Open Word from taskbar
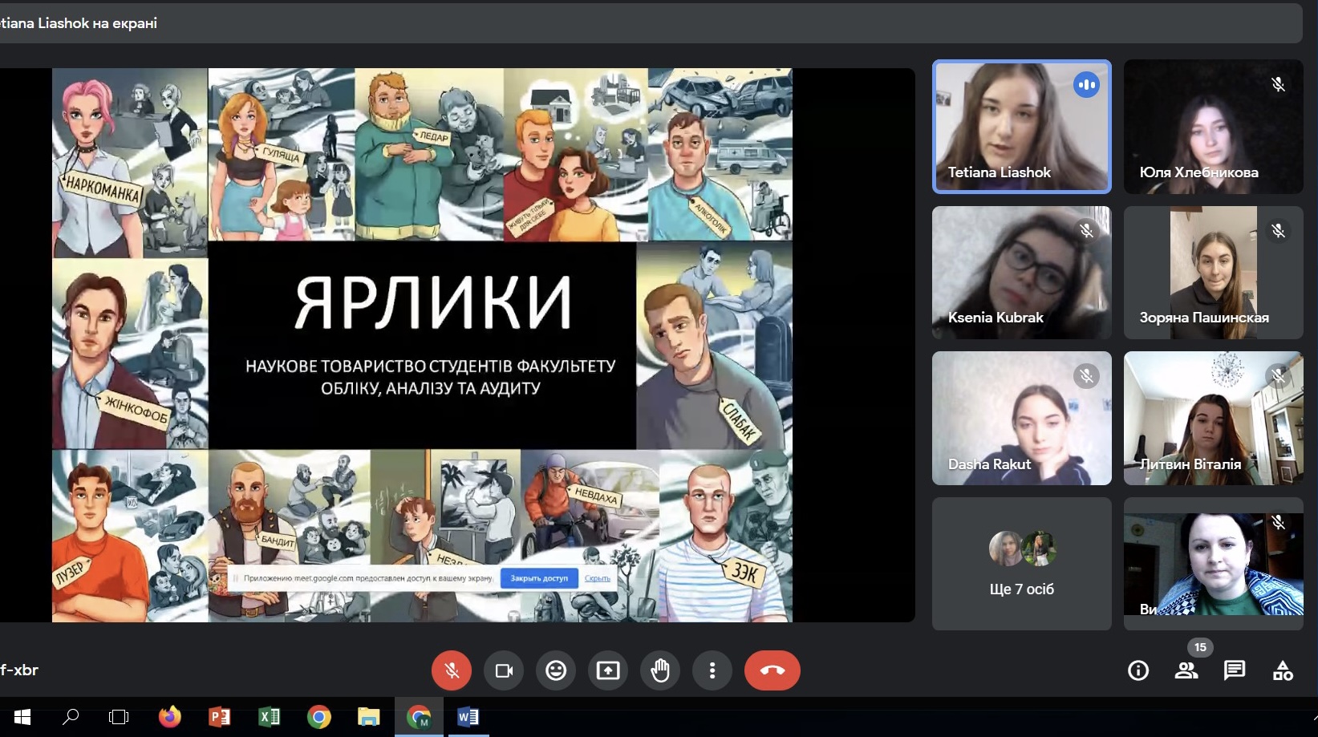 click(x=468, y=717)
